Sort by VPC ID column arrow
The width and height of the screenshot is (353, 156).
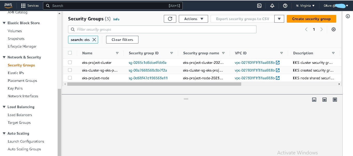click(x=282, y=53)
